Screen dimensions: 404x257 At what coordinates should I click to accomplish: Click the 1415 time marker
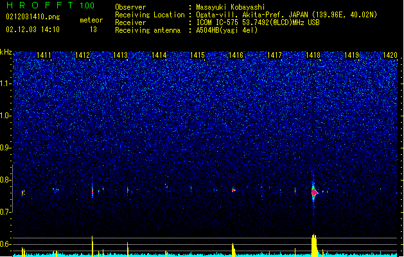198,55
